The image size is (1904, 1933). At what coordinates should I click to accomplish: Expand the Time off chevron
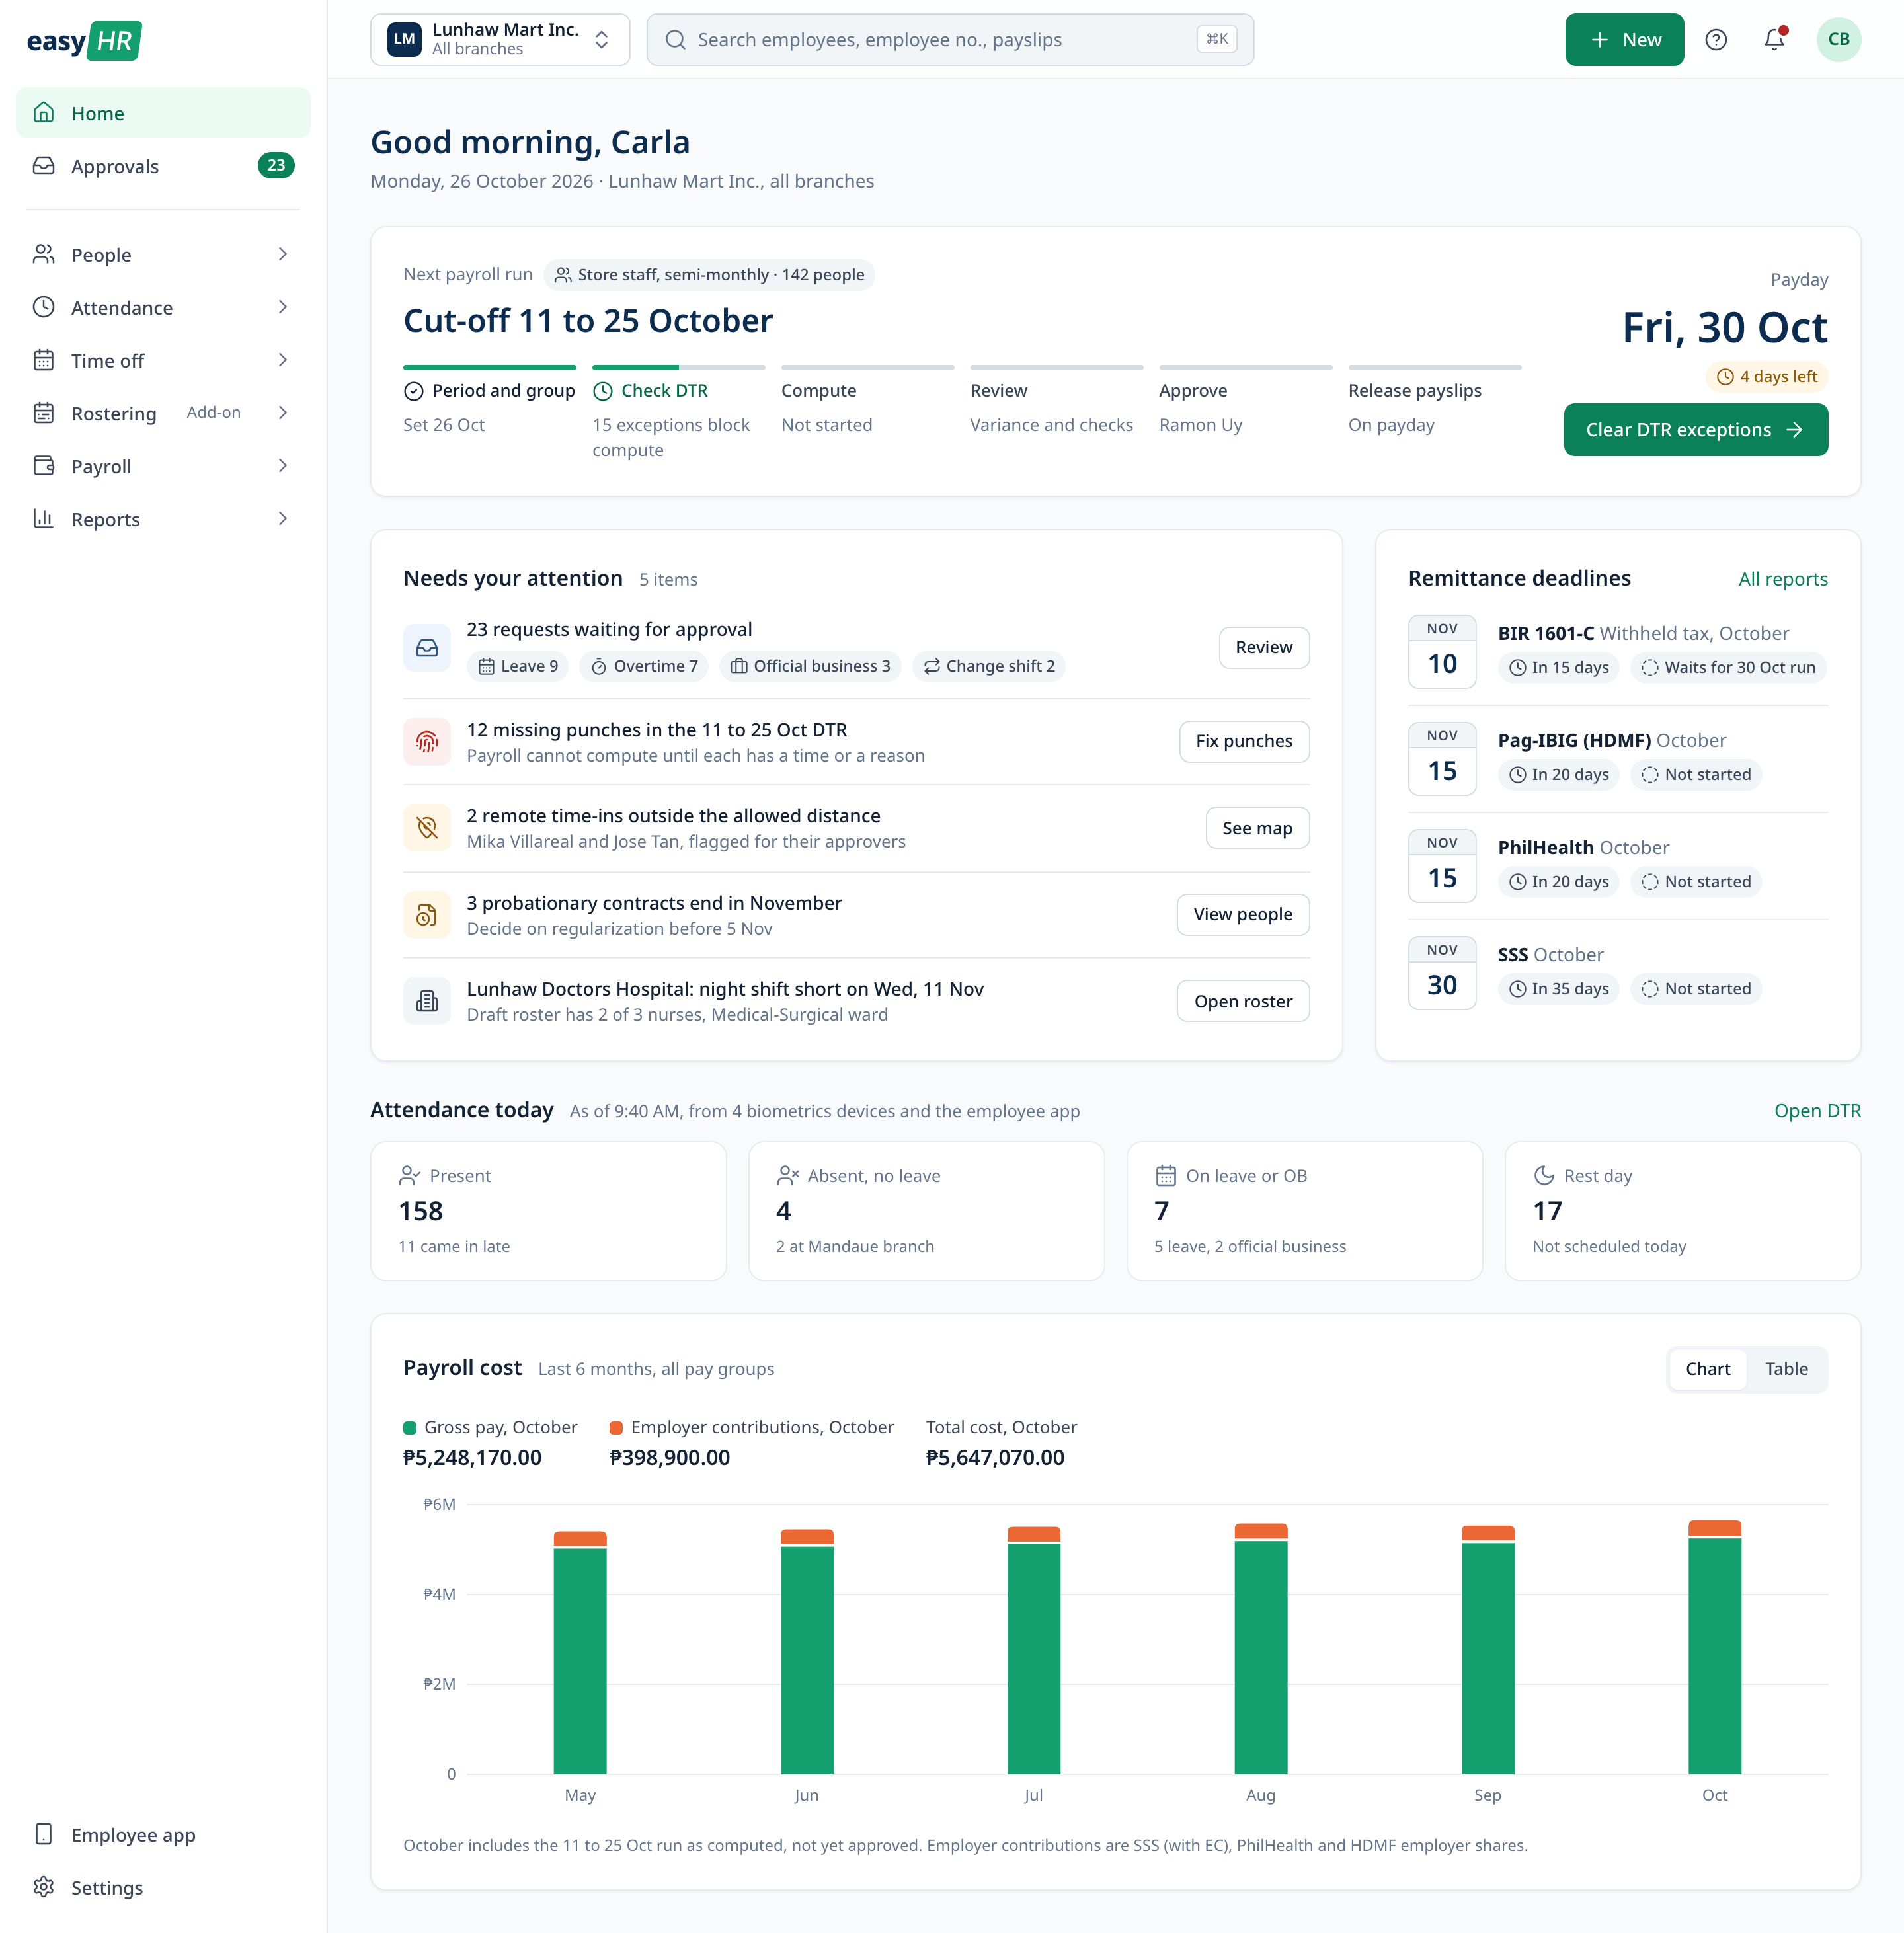coord(283,360)
